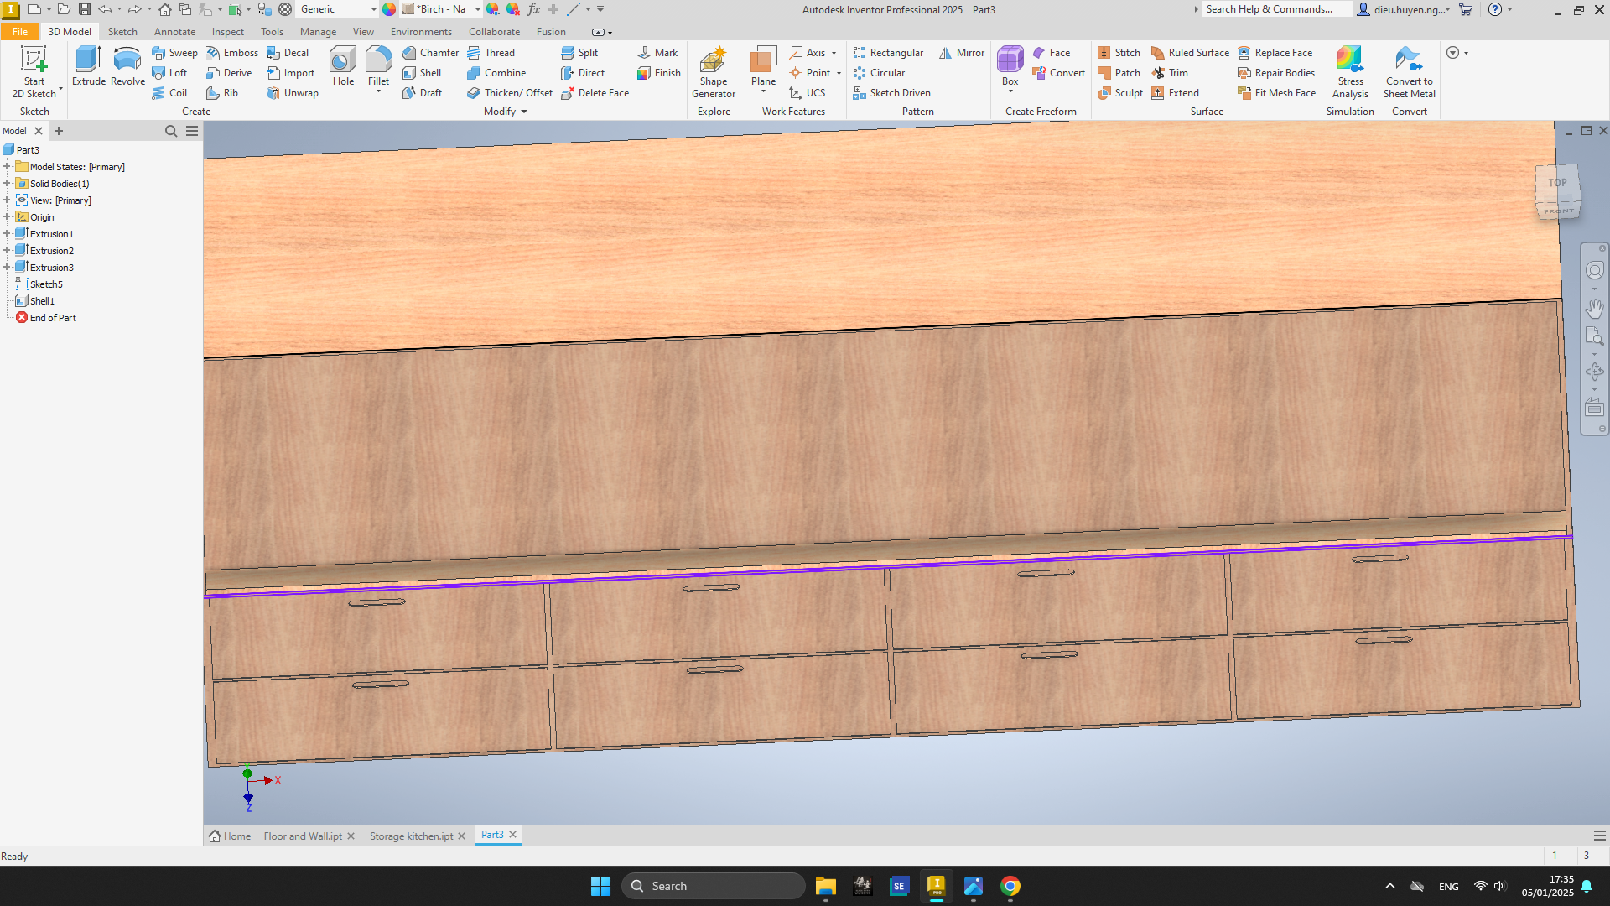1610x906 pixels.
Task: Expand the Extrusion3 node
Action: (x=7, y=268)
